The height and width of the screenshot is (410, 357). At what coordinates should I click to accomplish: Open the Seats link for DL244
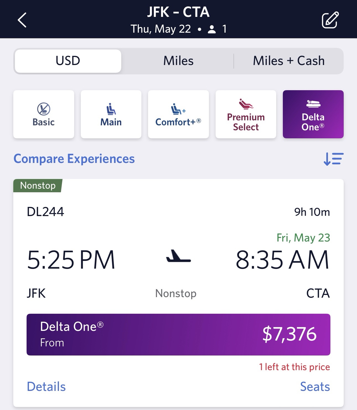[315, 386]
